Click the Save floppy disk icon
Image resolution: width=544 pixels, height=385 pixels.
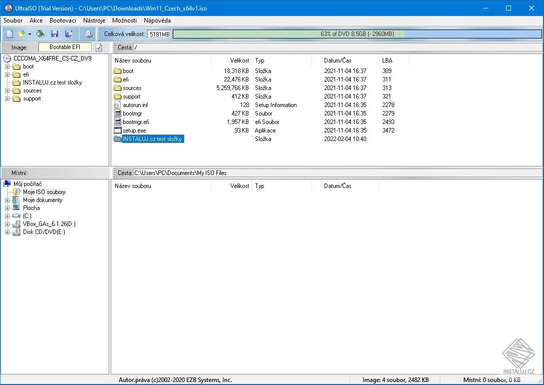(x=55, y=34)
